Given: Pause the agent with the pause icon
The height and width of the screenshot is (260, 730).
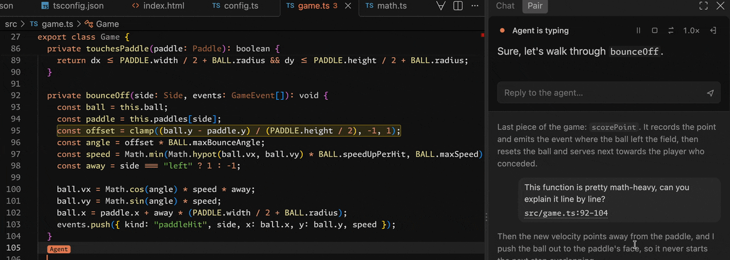Looking at the screenshot, I should pos(638,30).
